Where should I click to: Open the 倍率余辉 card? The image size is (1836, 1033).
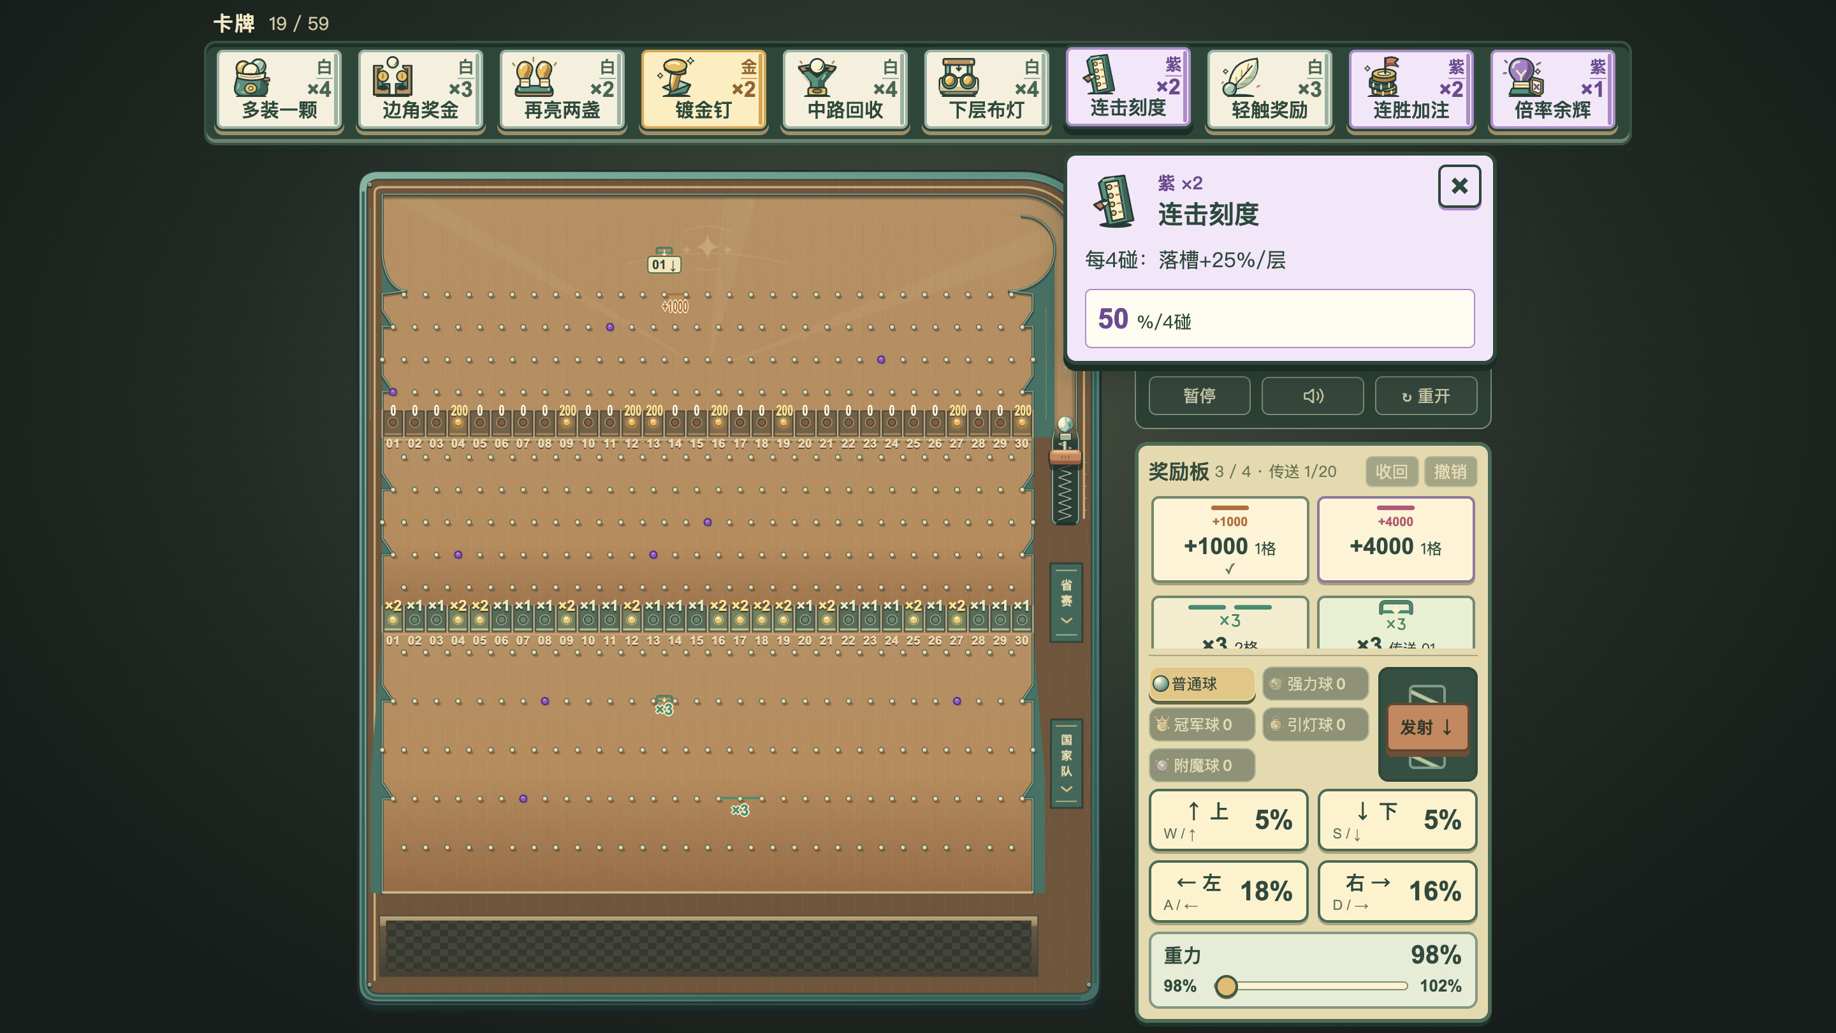pos(1552,90)
